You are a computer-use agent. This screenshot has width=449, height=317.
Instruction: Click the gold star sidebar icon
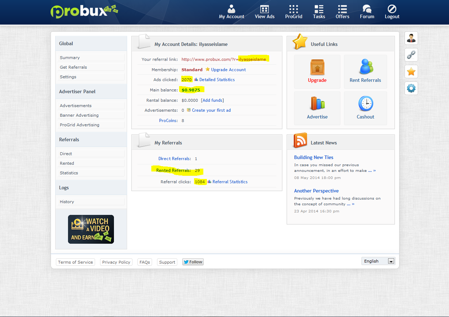pyautogui.click(x=411, y=72)
